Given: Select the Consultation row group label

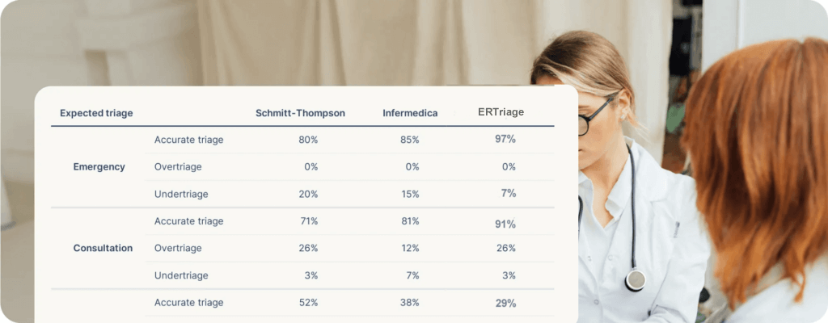Looking at the screenshot, I should (103, 248).
